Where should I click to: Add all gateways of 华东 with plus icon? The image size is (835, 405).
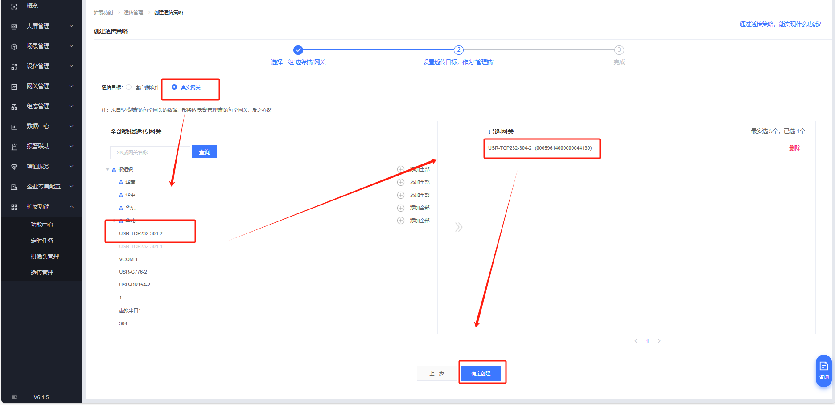tap(401, 208)
